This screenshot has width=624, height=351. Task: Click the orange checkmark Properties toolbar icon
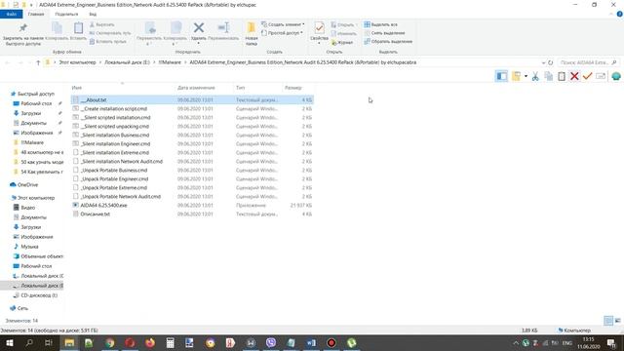587,76
